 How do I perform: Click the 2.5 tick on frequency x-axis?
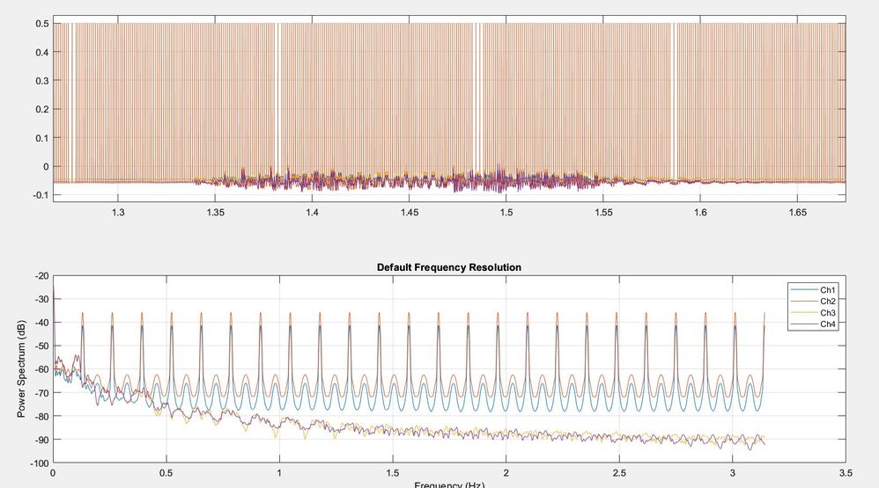pyautogui.click(x=619, y=473)
